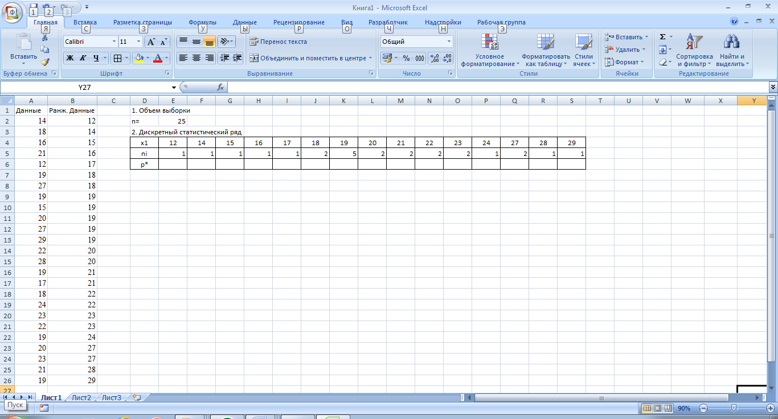Select the Format Painter brush icon
Image resolution: width=778 pixels, height=419 pixels.
pyautogui.click(x=45, y=61)
